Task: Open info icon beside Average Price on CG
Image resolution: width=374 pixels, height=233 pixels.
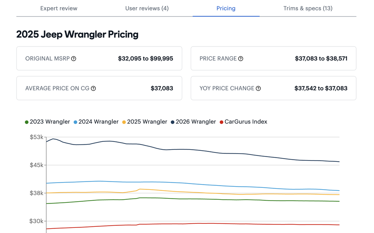Action: coord(93,89)
